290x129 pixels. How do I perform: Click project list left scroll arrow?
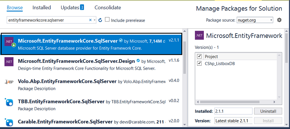[x=198, y=102]
